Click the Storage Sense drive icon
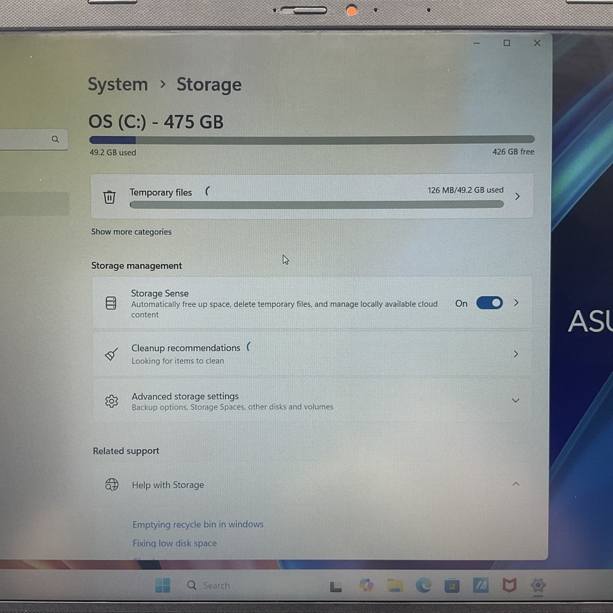613x613 pixels. pos(111,303)
